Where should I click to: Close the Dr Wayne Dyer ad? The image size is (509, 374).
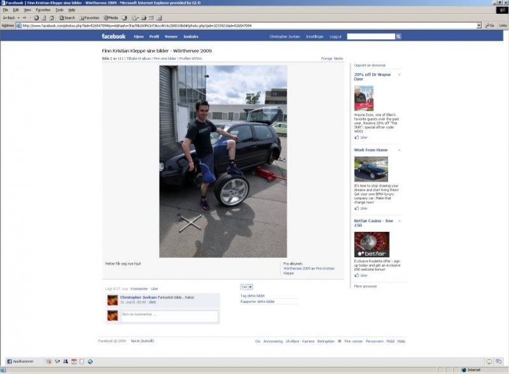click(x=400, y=75)
